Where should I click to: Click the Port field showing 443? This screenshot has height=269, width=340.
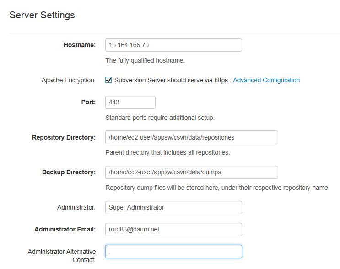(x=130, y=102)
